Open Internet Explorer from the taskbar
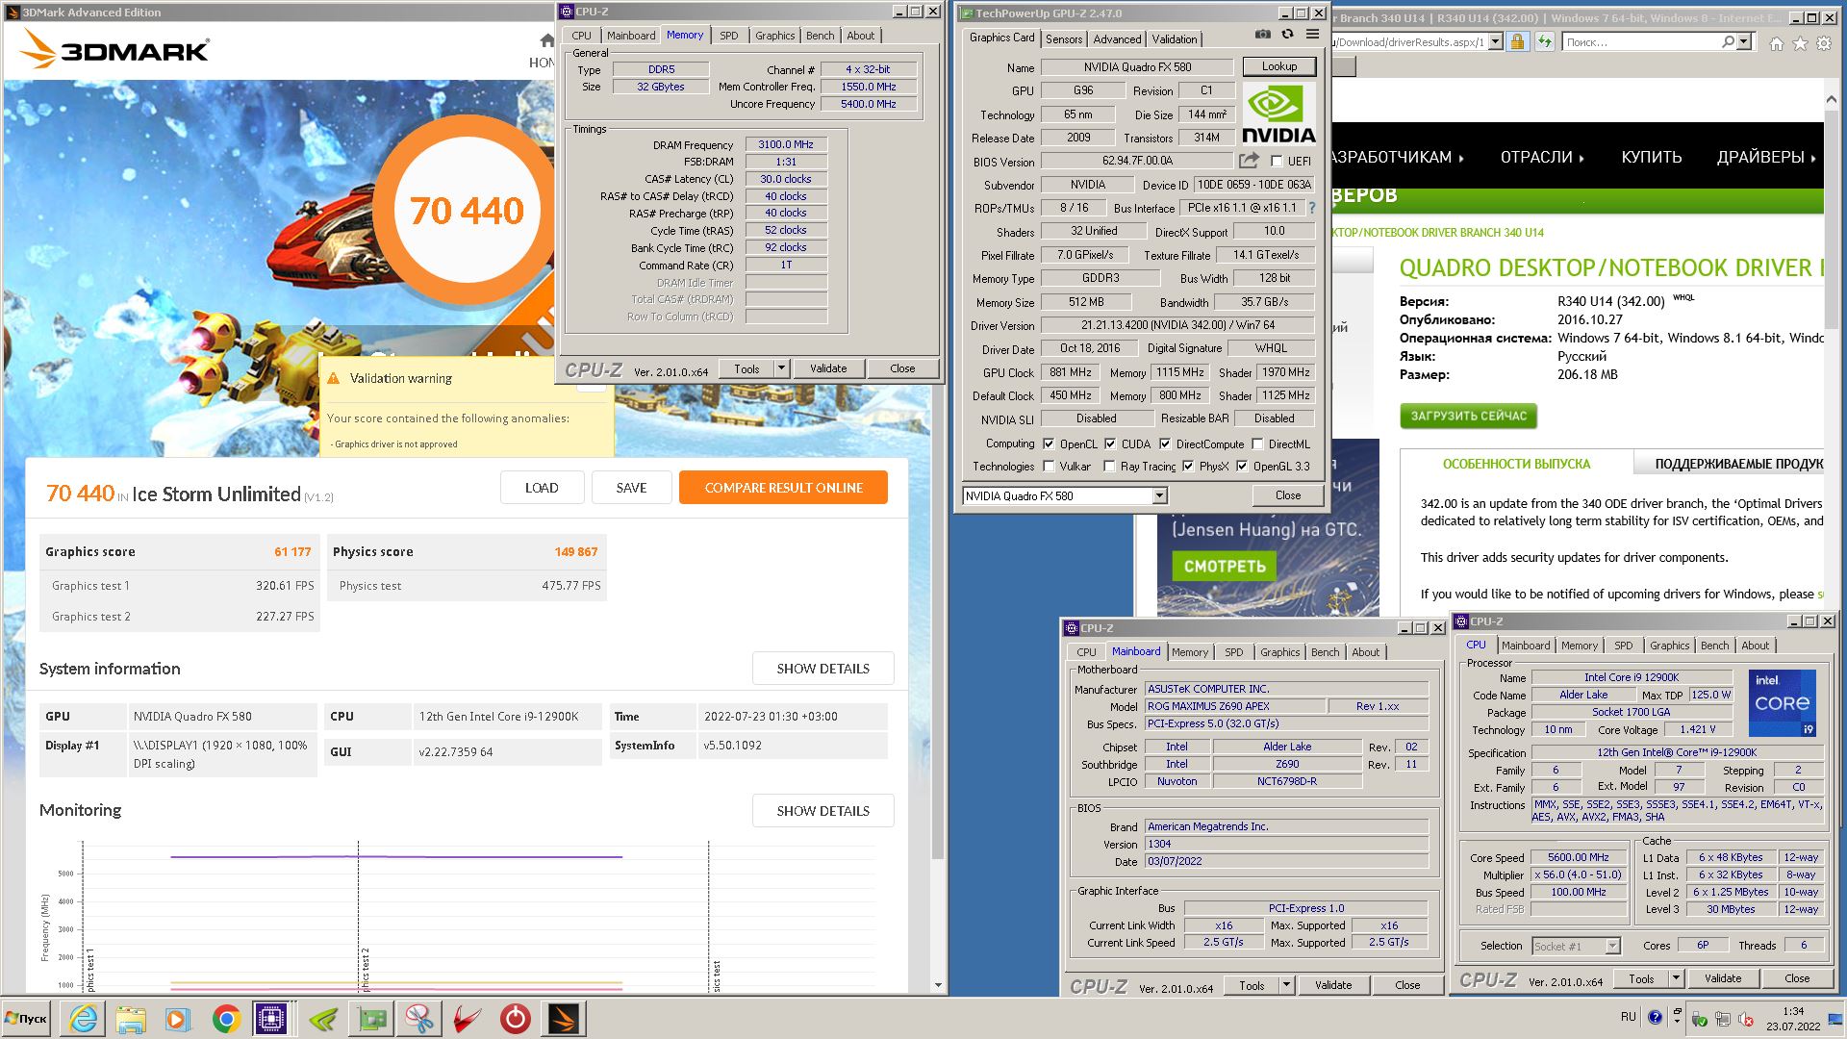This screenshot has width=1847, height=1039. 84,1018
